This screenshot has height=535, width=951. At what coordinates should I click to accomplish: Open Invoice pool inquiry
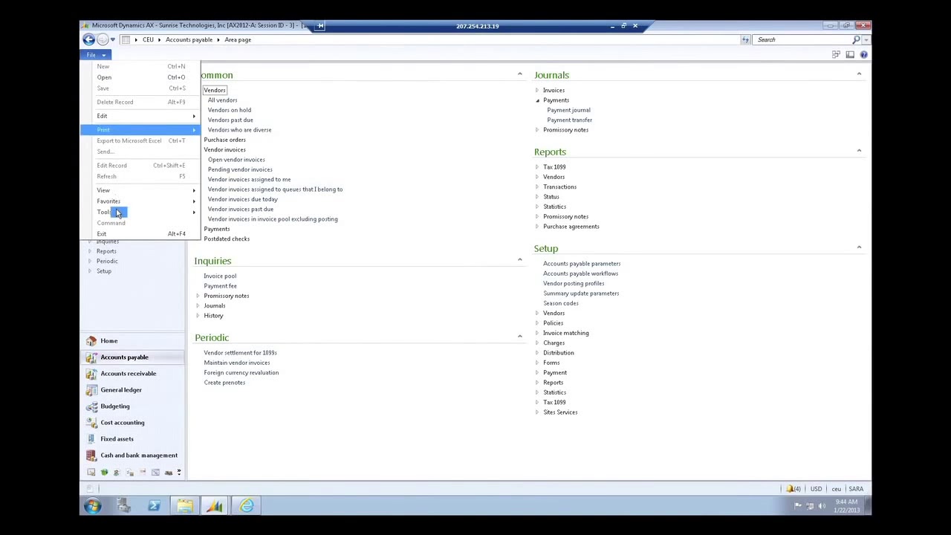[220, 276]
